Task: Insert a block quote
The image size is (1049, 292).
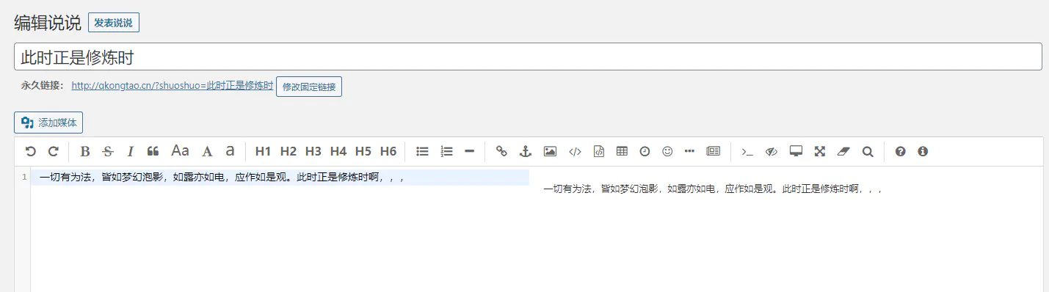Action: pyautogui.click(x=153, y=151)
